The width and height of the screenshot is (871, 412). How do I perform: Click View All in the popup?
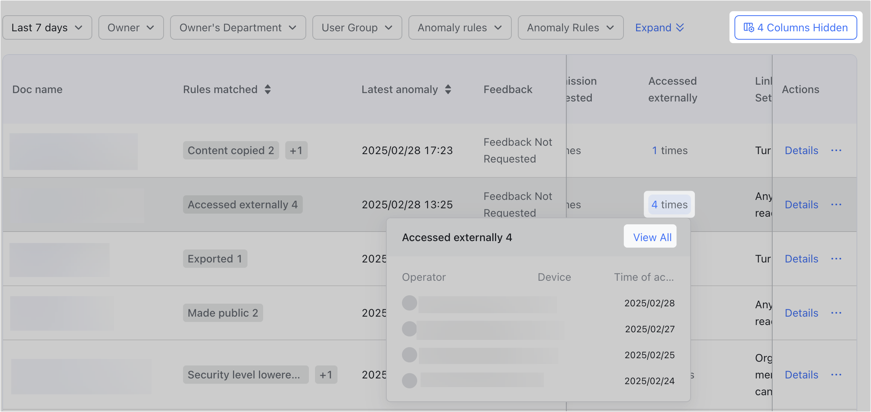[x=652, y=237]
